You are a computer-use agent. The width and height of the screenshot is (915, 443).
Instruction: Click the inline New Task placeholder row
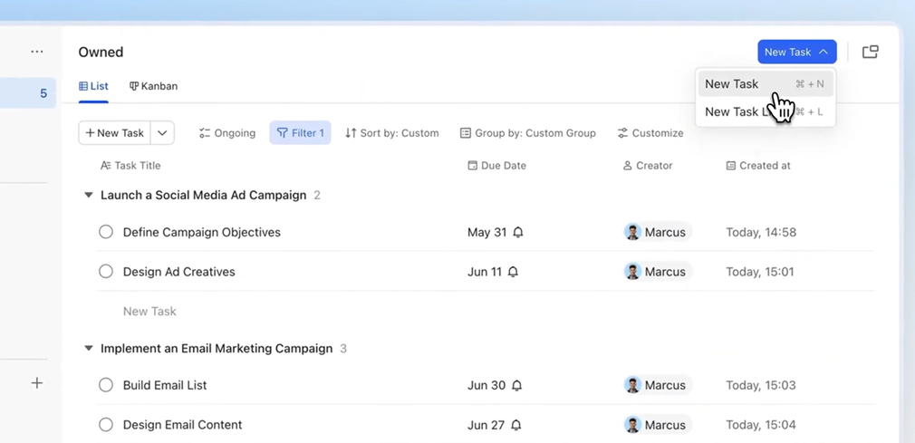(x=149, y=312)
